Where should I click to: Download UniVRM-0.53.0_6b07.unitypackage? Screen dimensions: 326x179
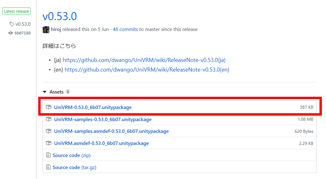coord(93,107)
